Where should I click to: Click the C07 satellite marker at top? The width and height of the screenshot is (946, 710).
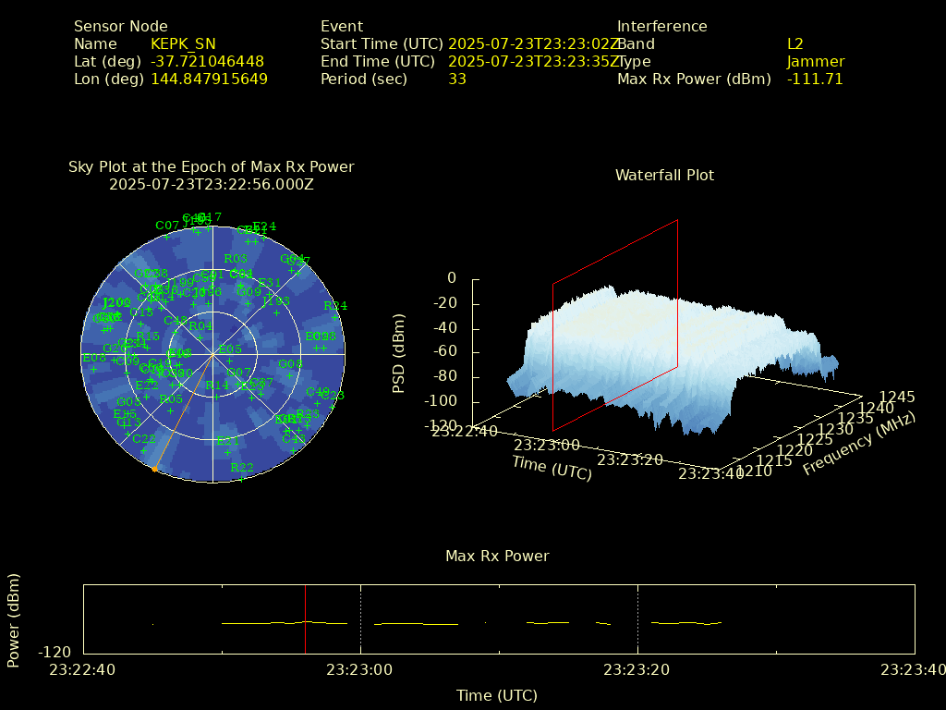click(167, 226)
